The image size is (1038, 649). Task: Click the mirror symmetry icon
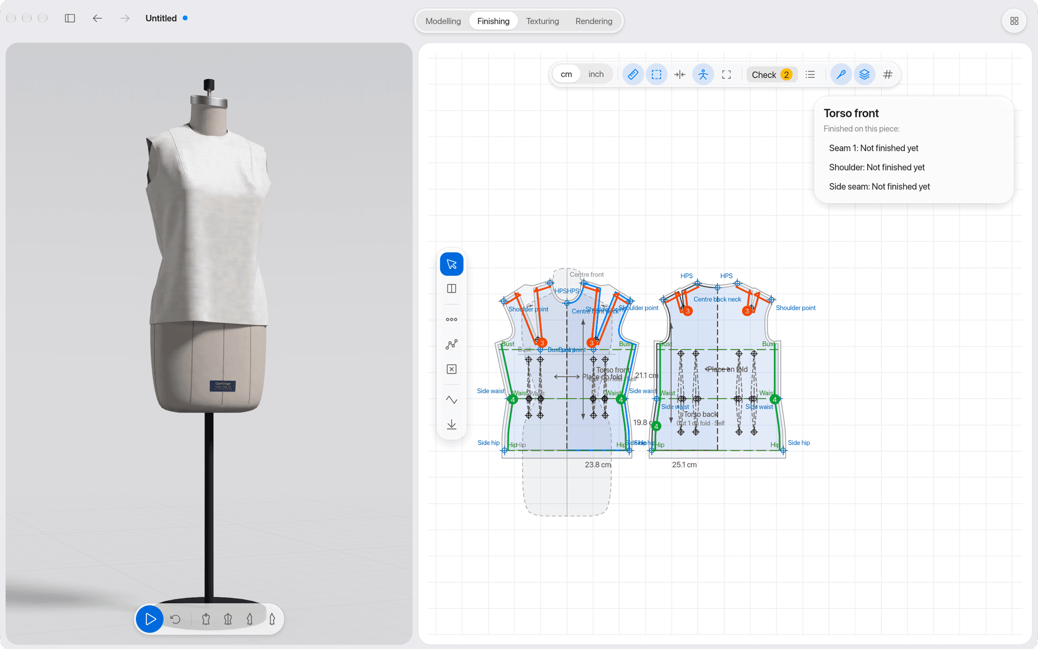click(680, 75)
